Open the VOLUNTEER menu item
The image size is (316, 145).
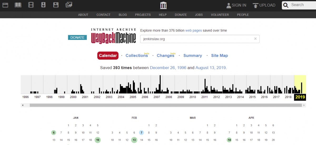point(220,15)
